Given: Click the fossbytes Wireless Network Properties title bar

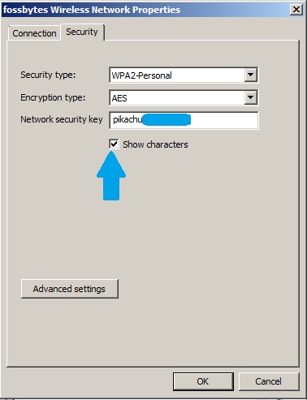Looking at the screenshot, I should coord(146,10).
